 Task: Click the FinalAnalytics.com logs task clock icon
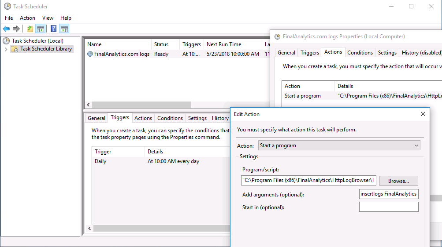click(90, 54)
